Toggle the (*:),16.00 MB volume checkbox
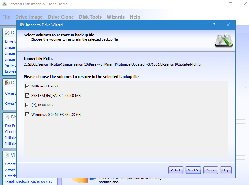The image size is (249, 185). [x=27, y=105]
